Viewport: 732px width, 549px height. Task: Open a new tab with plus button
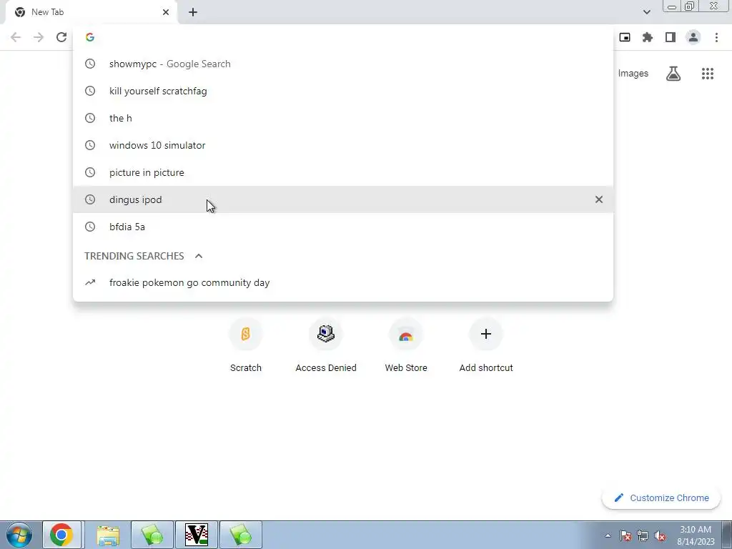(193, 12)
